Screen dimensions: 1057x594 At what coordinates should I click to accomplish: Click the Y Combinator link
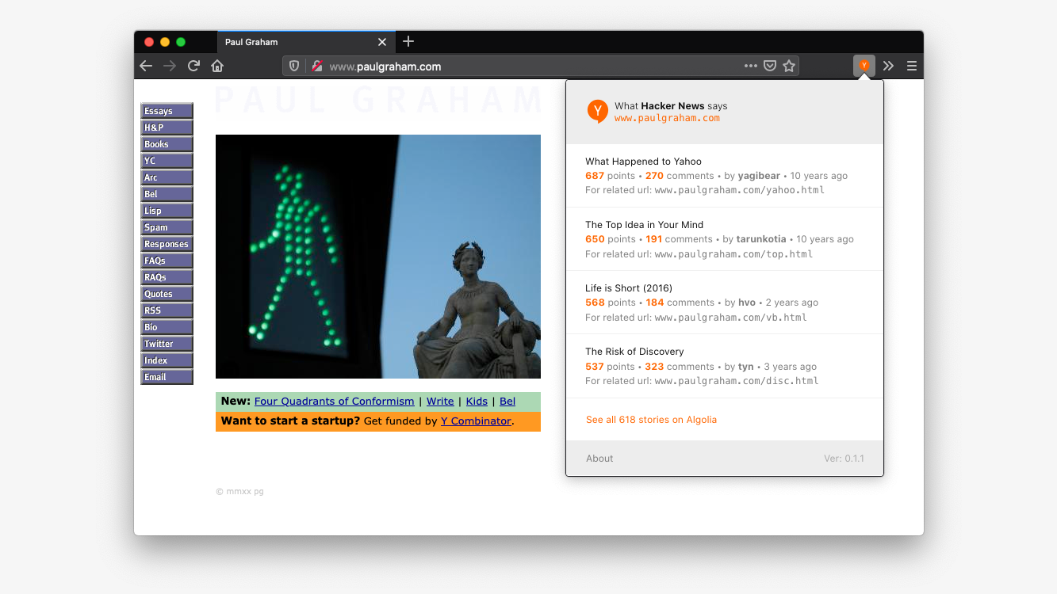[476, 421]
